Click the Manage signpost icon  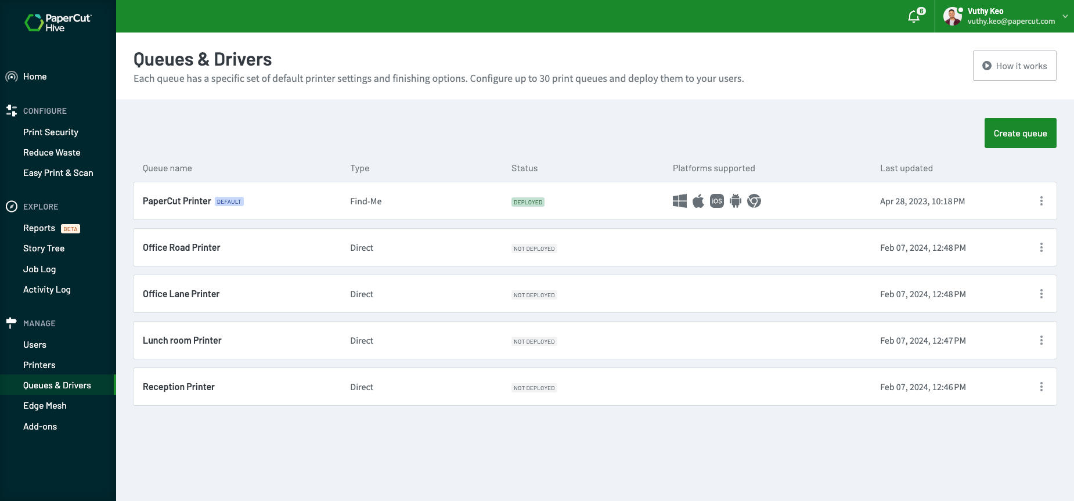[x=11, y=323]
